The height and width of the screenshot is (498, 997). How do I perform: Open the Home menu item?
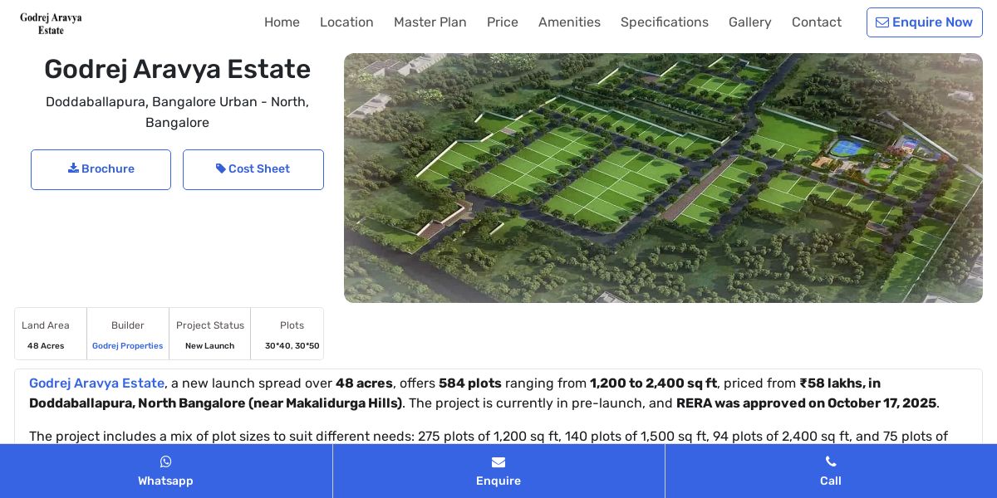click(x=282, y=22)
